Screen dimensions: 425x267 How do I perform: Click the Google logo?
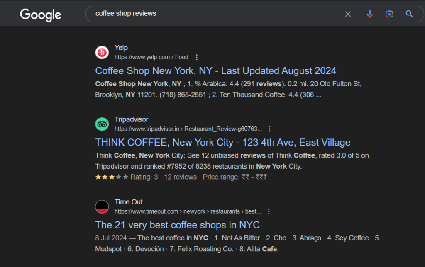click(40, 15)
